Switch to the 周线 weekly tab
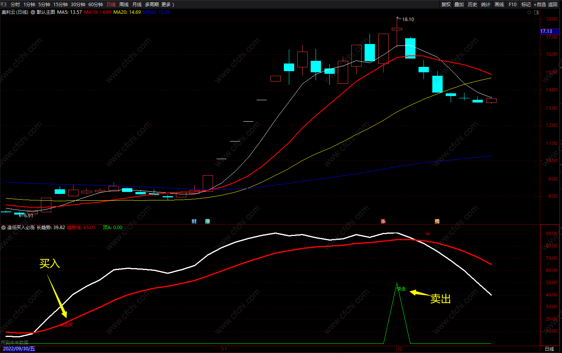This screenshot has height=353, width=562. 124,5
